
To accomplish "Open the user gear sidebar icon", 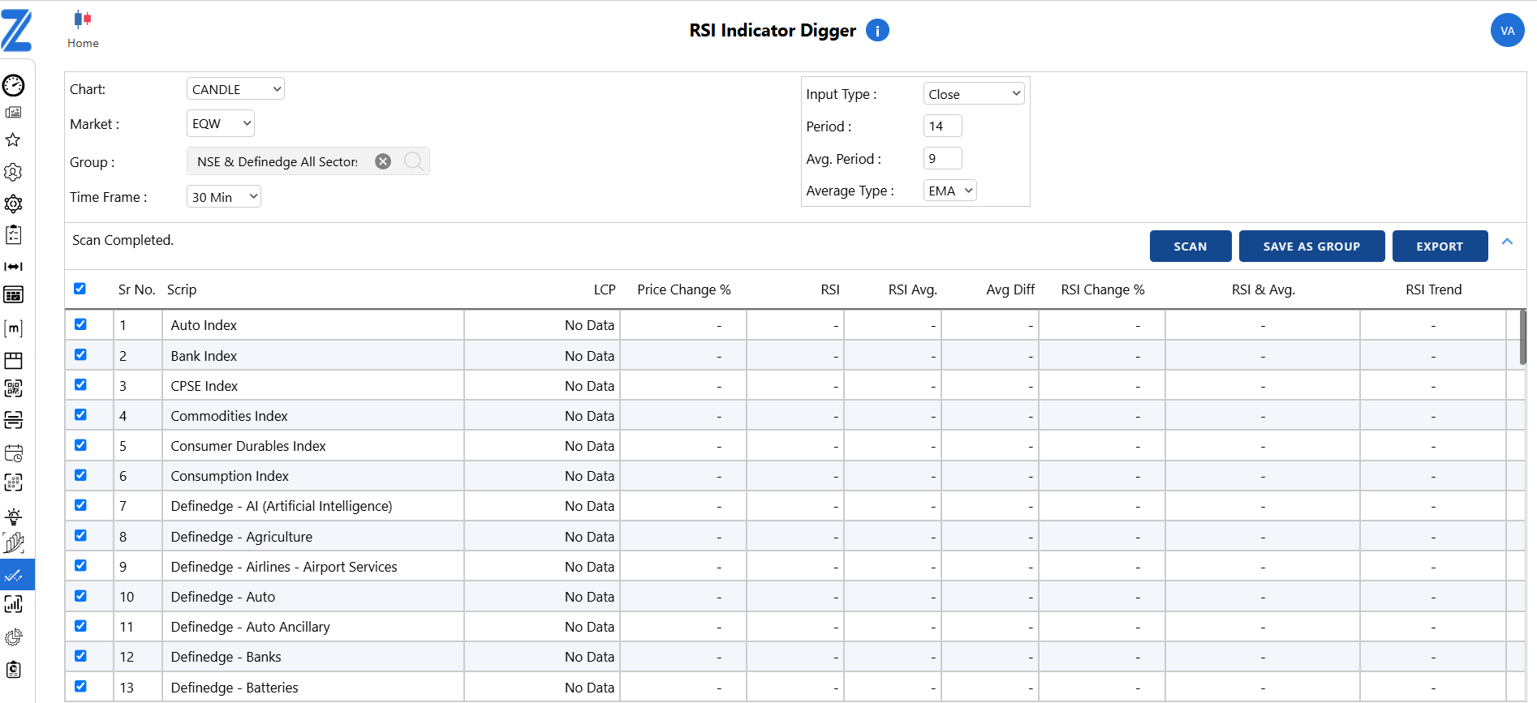I will tap(13, 172).
